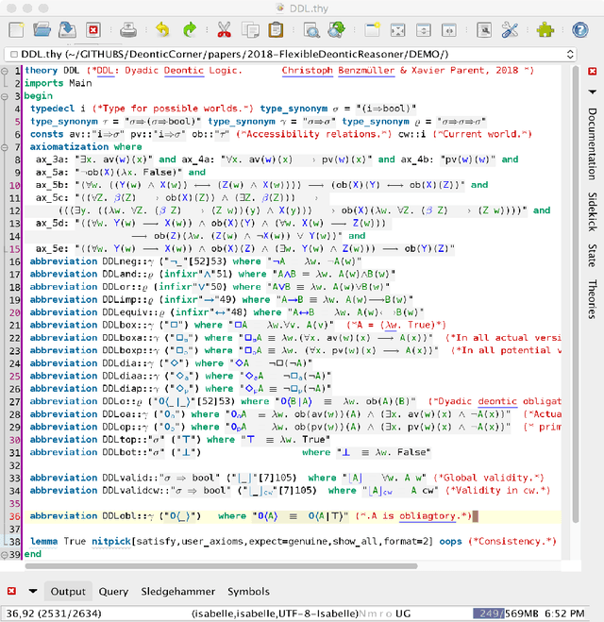Open the Theories side panel tab

click(x=592, y=299)
